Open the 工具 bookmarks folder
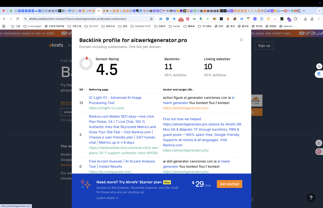Screen dimensions: 323x208 pos(16,26)
